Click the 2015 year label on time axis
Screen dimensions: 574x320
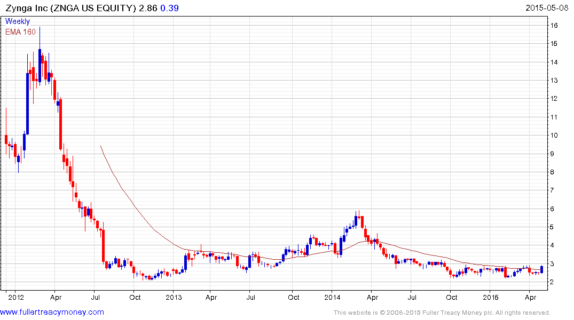pyautogui.click(x=491, y=297)
